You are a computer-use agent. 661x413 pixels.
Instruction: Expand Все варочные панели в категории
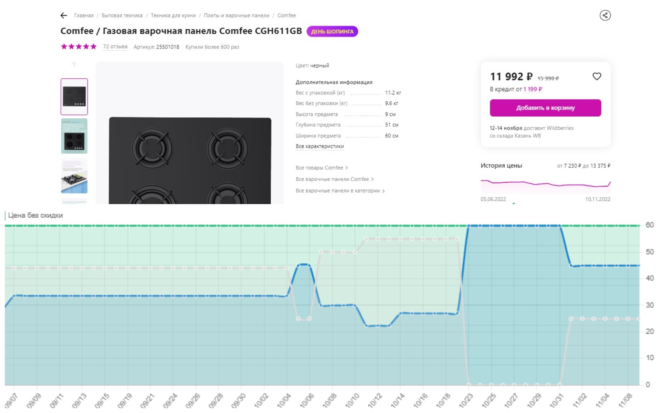[340, 191]
